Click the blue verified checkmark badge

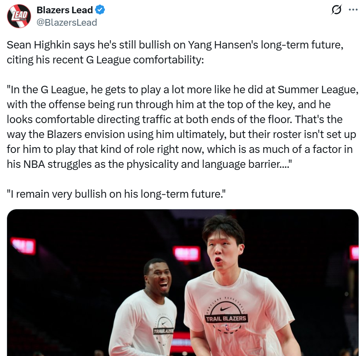100,10
